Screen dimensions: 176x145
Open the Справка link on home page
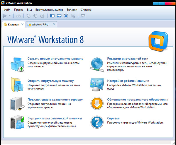click(x=113, y=118)
